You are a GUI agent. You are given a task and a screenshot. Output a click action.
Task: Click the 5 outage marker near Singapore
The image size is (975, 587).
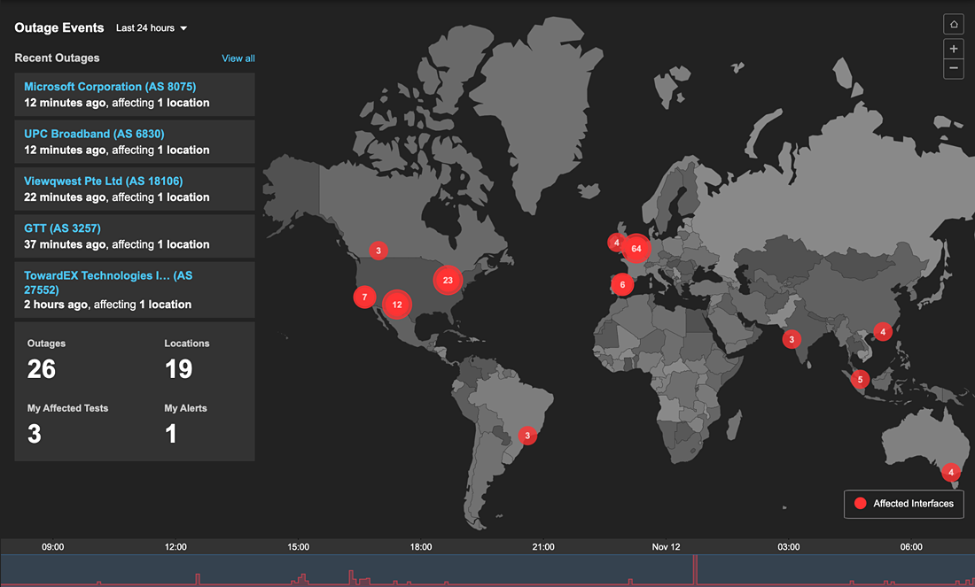pos(859,380)
